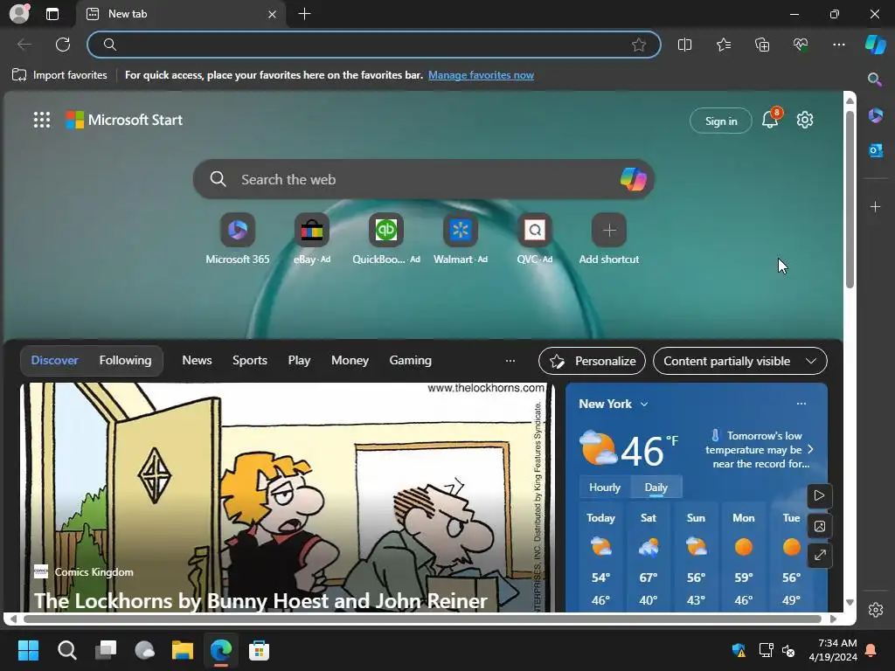Open Microsoft Store from taskbar

(259, 650)
